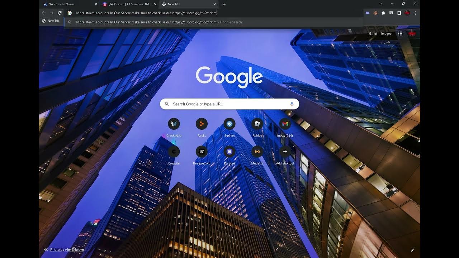
Task: Open the Photo by Alex Dibrova credit link
Action: [67, 250]
